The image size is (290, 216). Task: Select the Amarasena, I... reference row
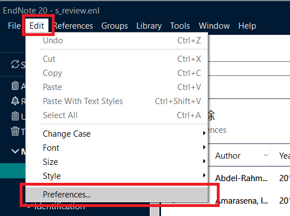(249, 201)
